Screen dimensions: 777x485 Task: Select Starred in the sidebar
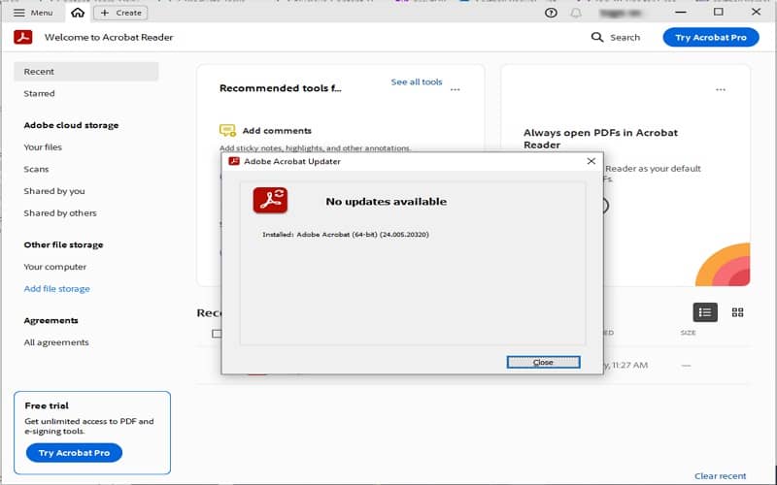click(x=39, y=93)
